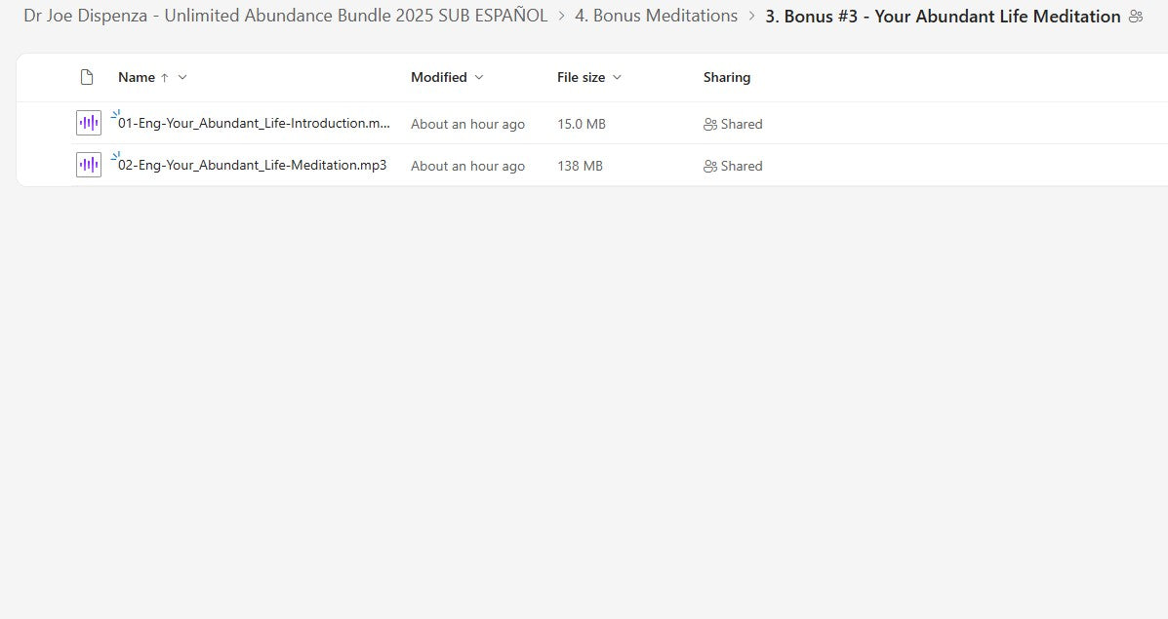Open the 01-Eng-Your_Abundant_Life-Introduction audio file
Viewport: 1168px width, 619px height.
pyautogui.click(x=252, y=123)
